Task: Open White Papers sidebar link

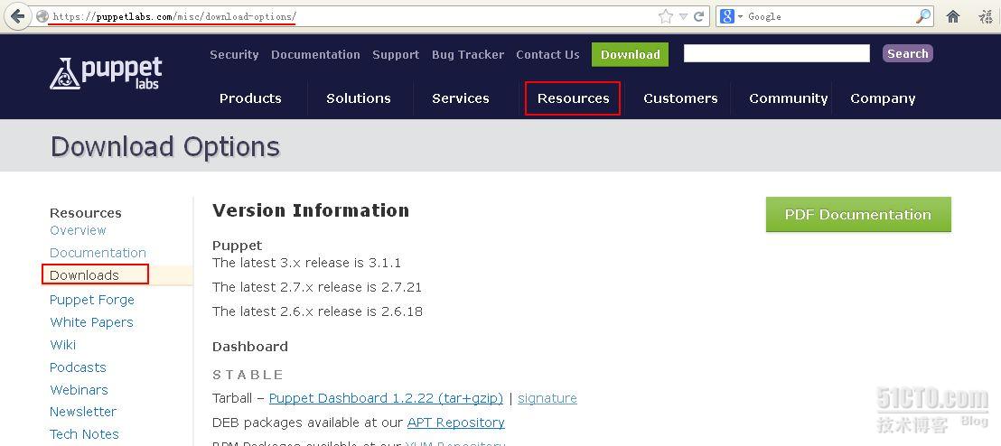Action: click(x=92, y=322)
